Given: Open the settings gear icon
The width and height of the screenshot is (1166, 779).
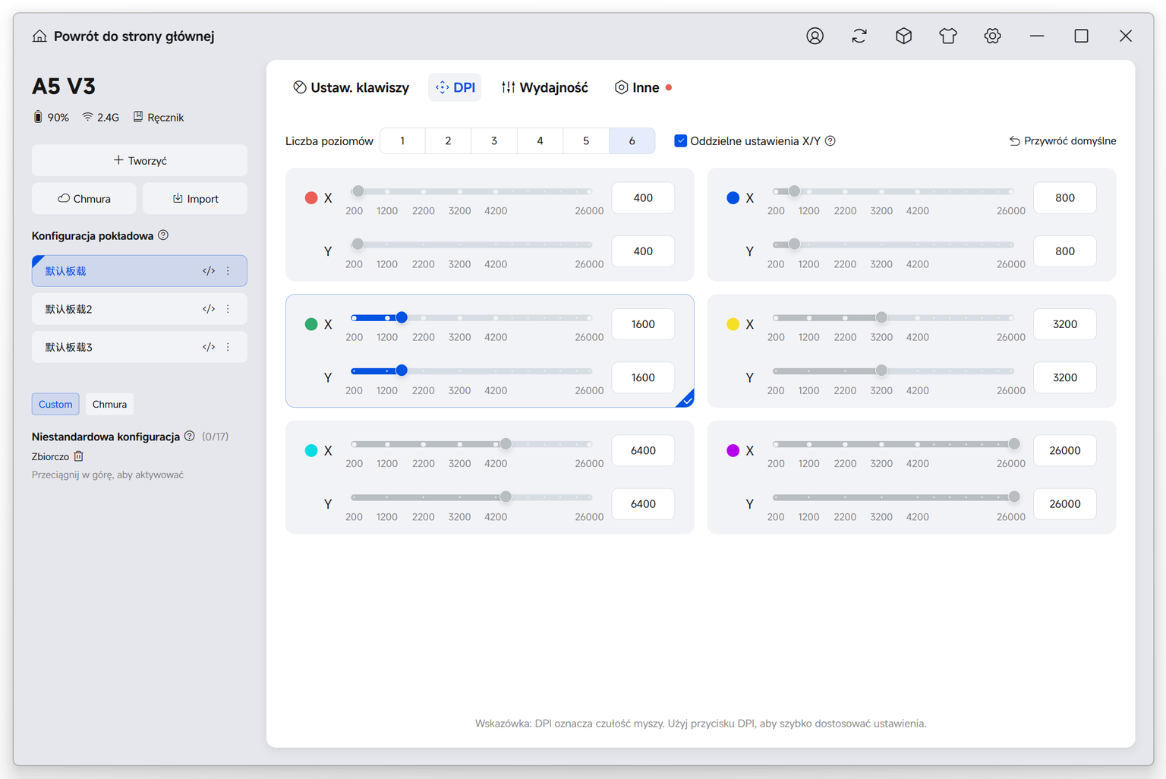Looking at the screenshot, I should 992,36.
